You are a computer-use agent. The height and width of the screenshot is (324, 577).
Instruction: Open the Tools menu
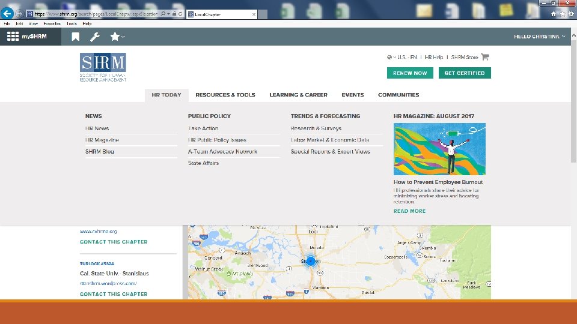72,23
